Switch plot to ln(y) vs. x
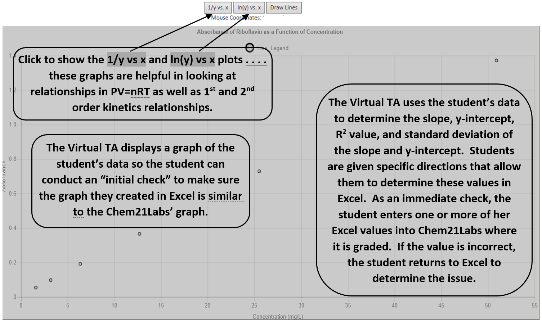 [x=249, y=8]
